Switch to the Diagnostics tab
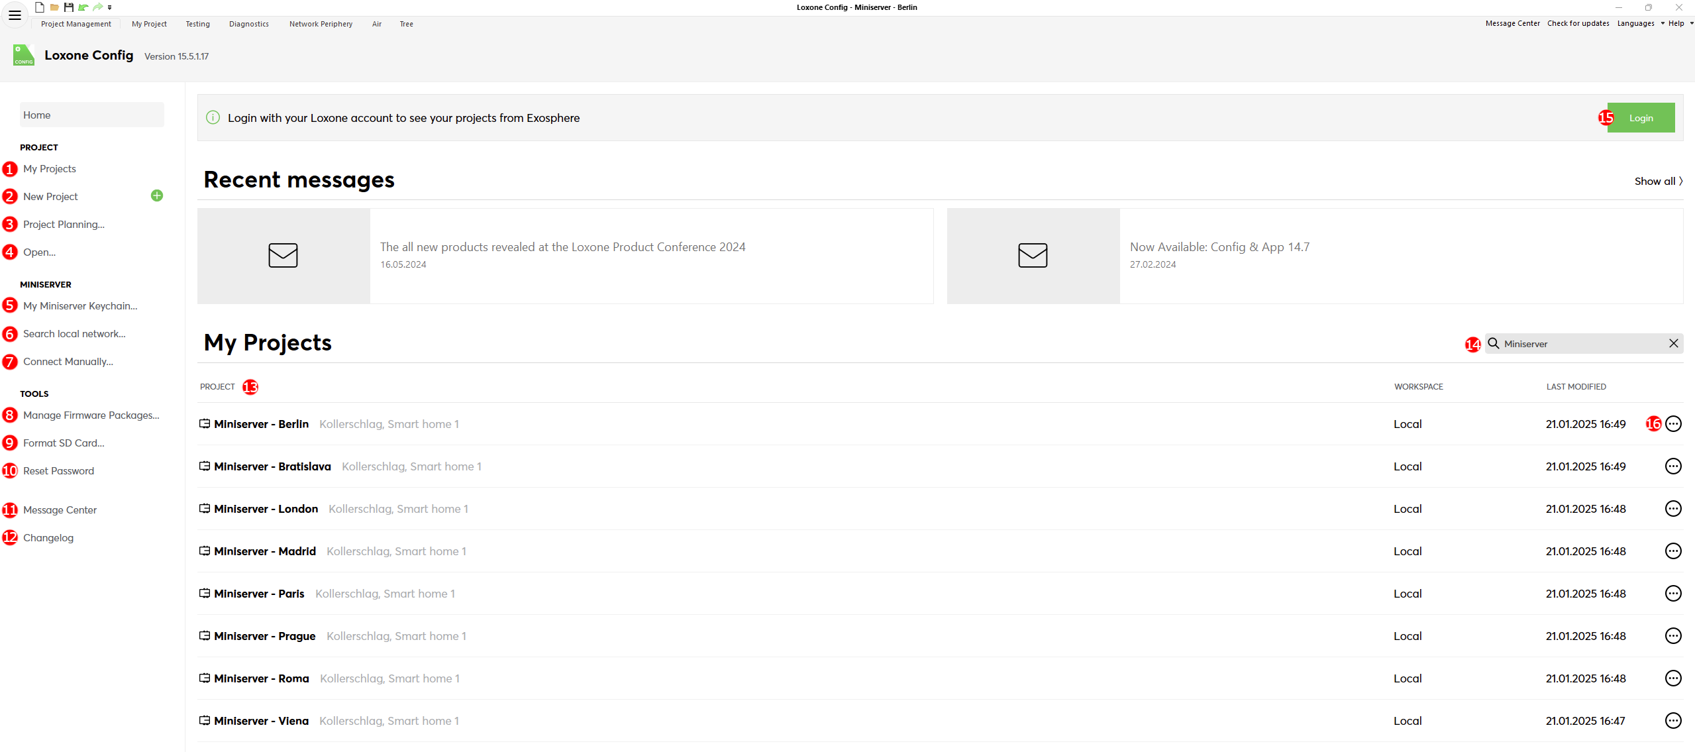 click(x=249, y=24)
